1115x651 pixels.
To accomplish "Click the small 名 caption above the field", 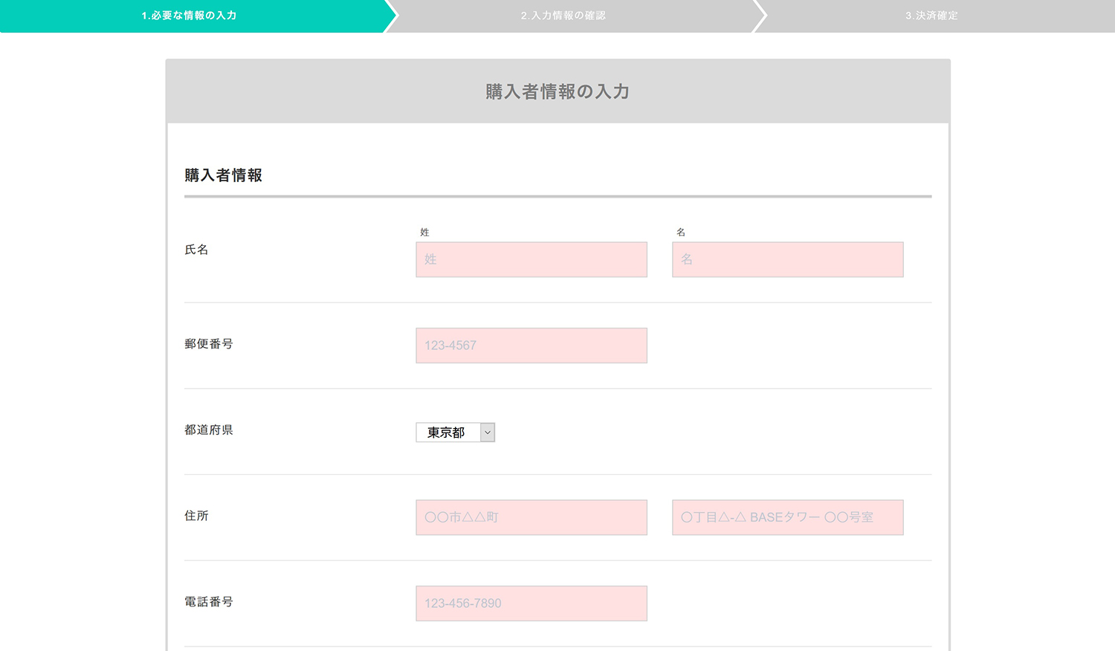I will click(681, 233).
